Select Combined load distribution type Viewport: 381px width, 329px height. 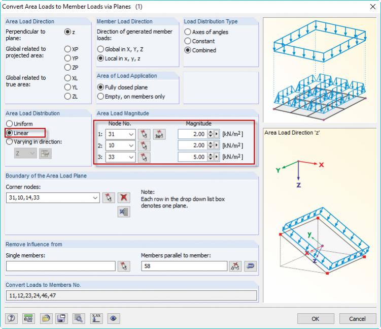188,50
